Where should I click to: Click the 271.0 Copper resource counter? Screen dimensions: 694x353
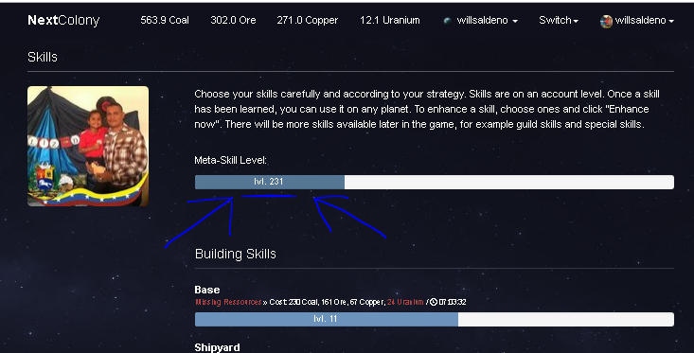pos(307,21)
